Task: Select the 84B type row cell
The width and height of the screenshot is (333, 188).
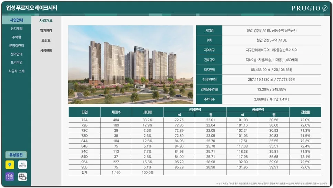Action: coord(84,146)
